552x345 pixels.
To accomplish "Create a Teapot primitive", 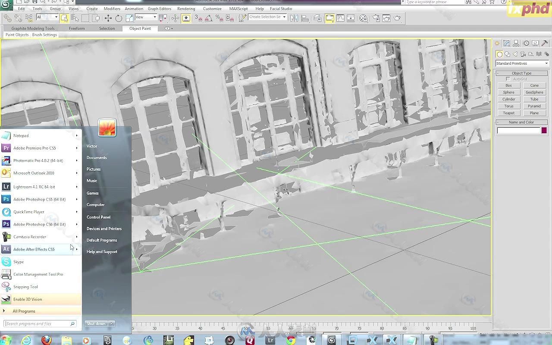I will [509, 113].
